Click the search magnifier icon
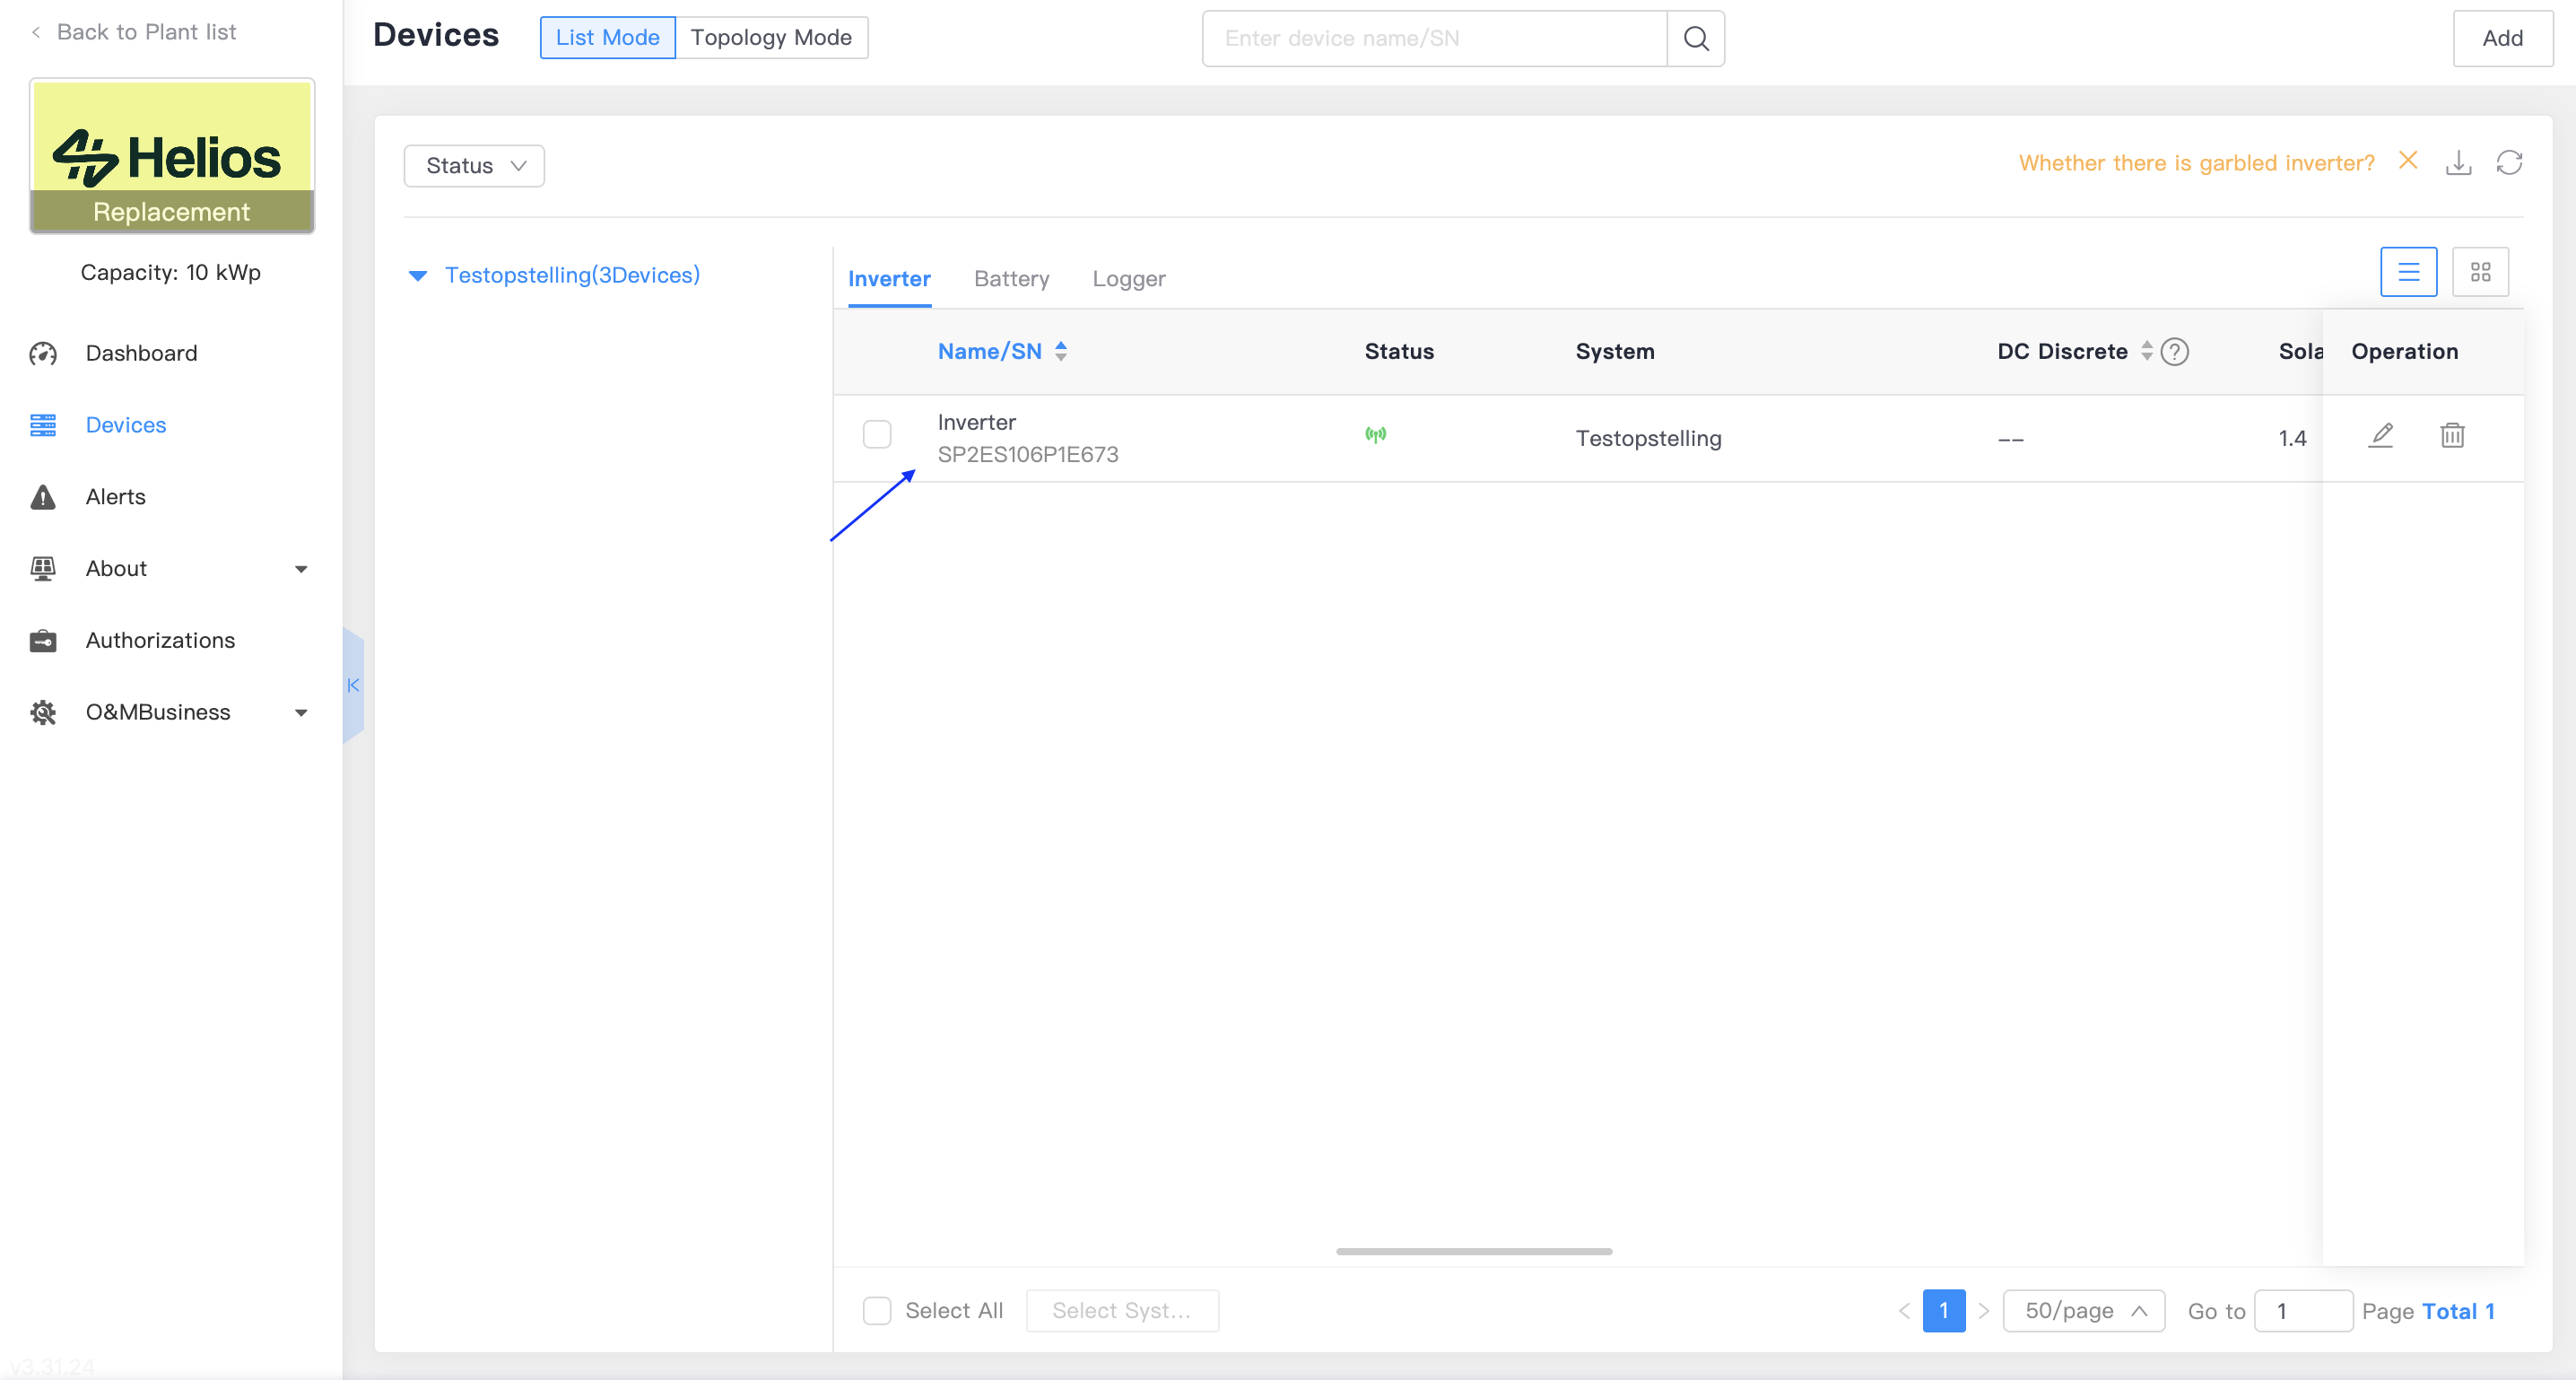 1695,38
